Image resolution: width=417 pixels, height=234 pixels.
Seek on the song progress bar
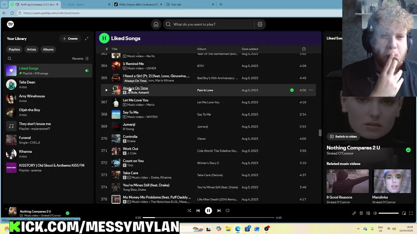tap(208, 217)
